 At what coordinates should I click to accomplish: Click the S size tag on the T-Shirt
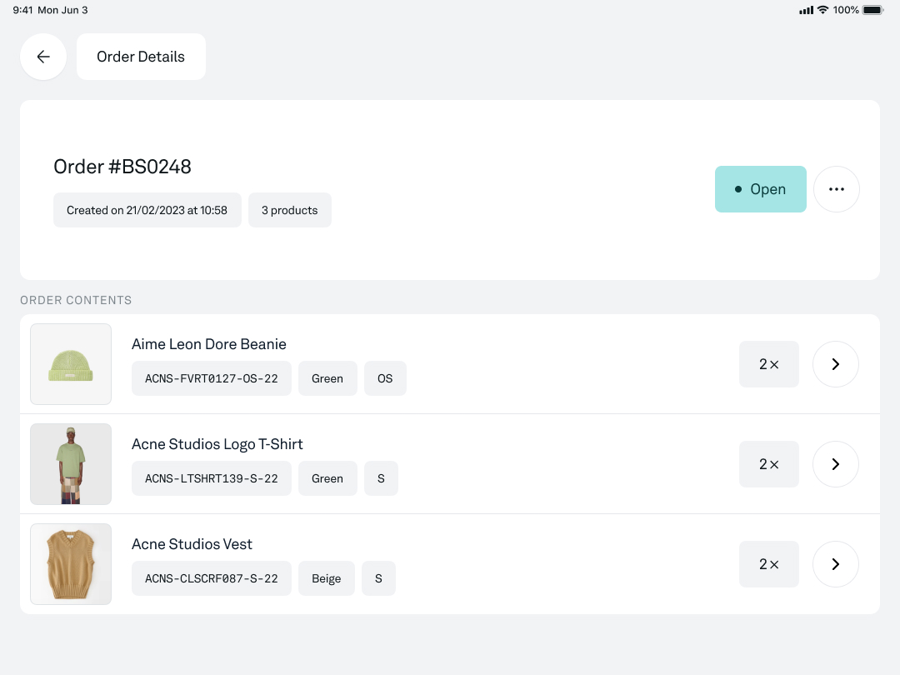381,478
